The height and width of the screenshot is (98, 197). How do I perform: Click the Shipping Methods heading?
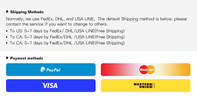click(x=27, y=12)
